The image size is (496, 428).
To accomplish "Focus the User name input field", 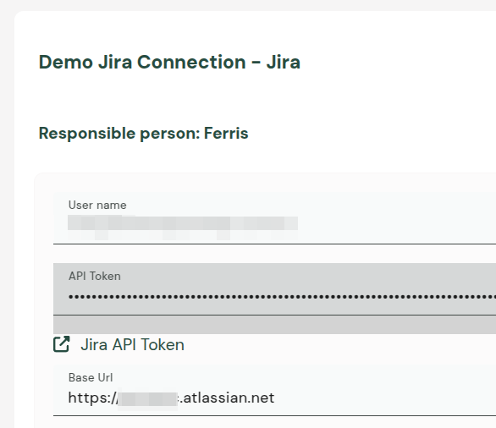I will [274, 218].
